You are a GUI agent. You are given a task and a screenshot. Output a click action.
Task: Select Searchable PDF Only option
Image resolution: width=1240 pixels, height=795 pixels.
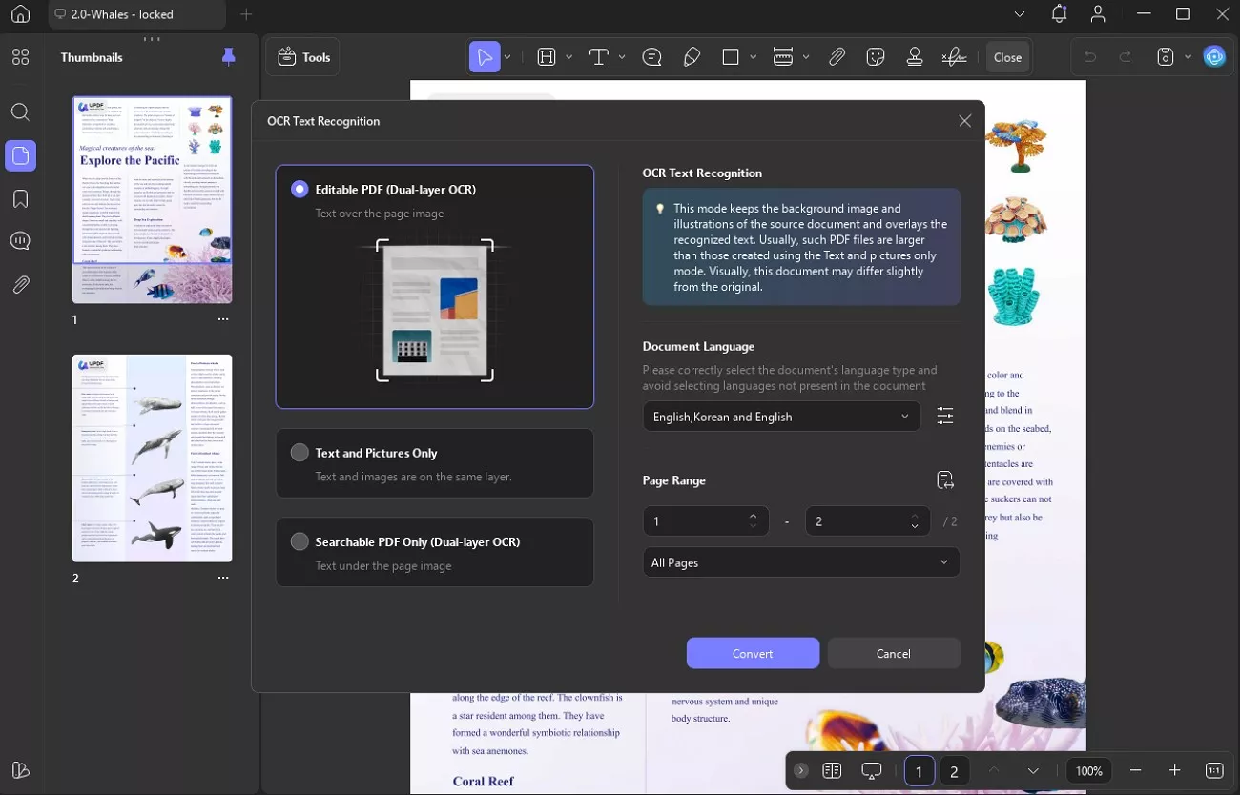click(x=300, y=541)
